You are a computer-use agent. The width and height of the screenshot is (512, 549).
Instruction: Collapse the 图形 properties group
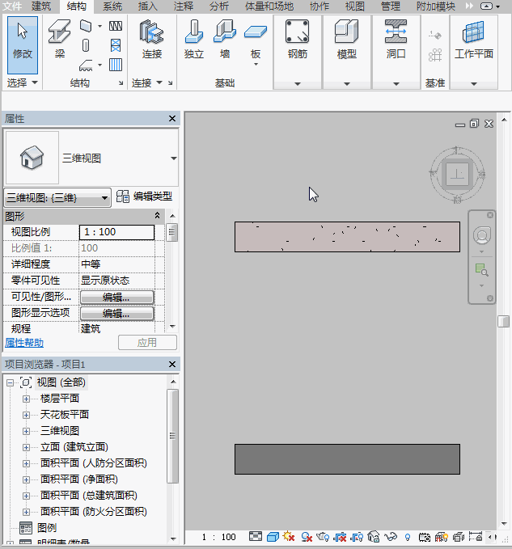[157, 216]
